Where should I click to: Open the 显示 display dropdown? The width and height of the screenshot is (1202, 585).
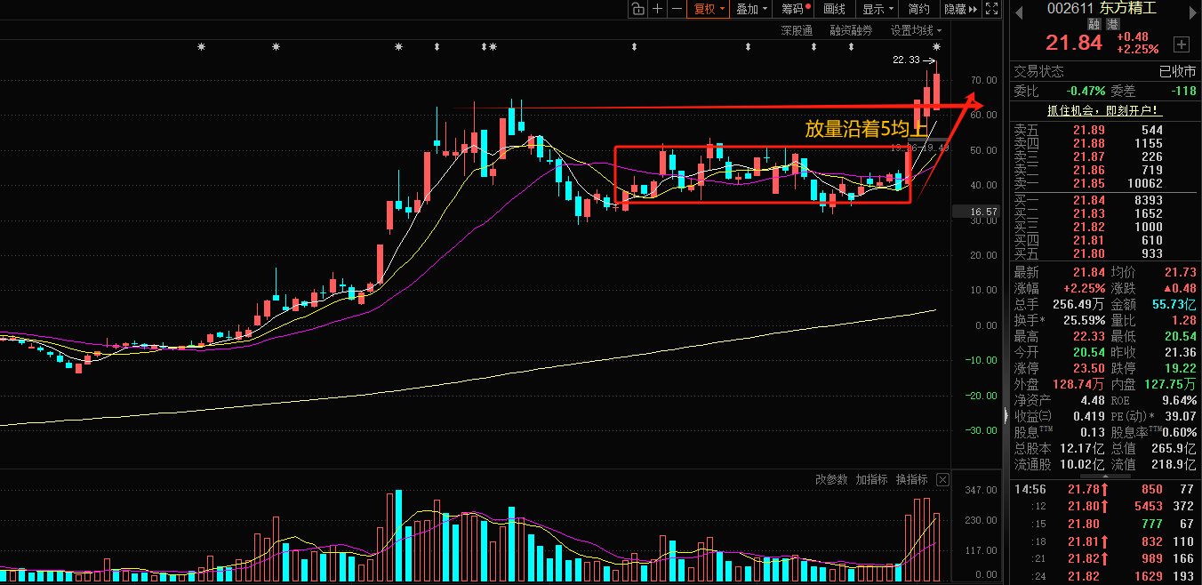878,9
